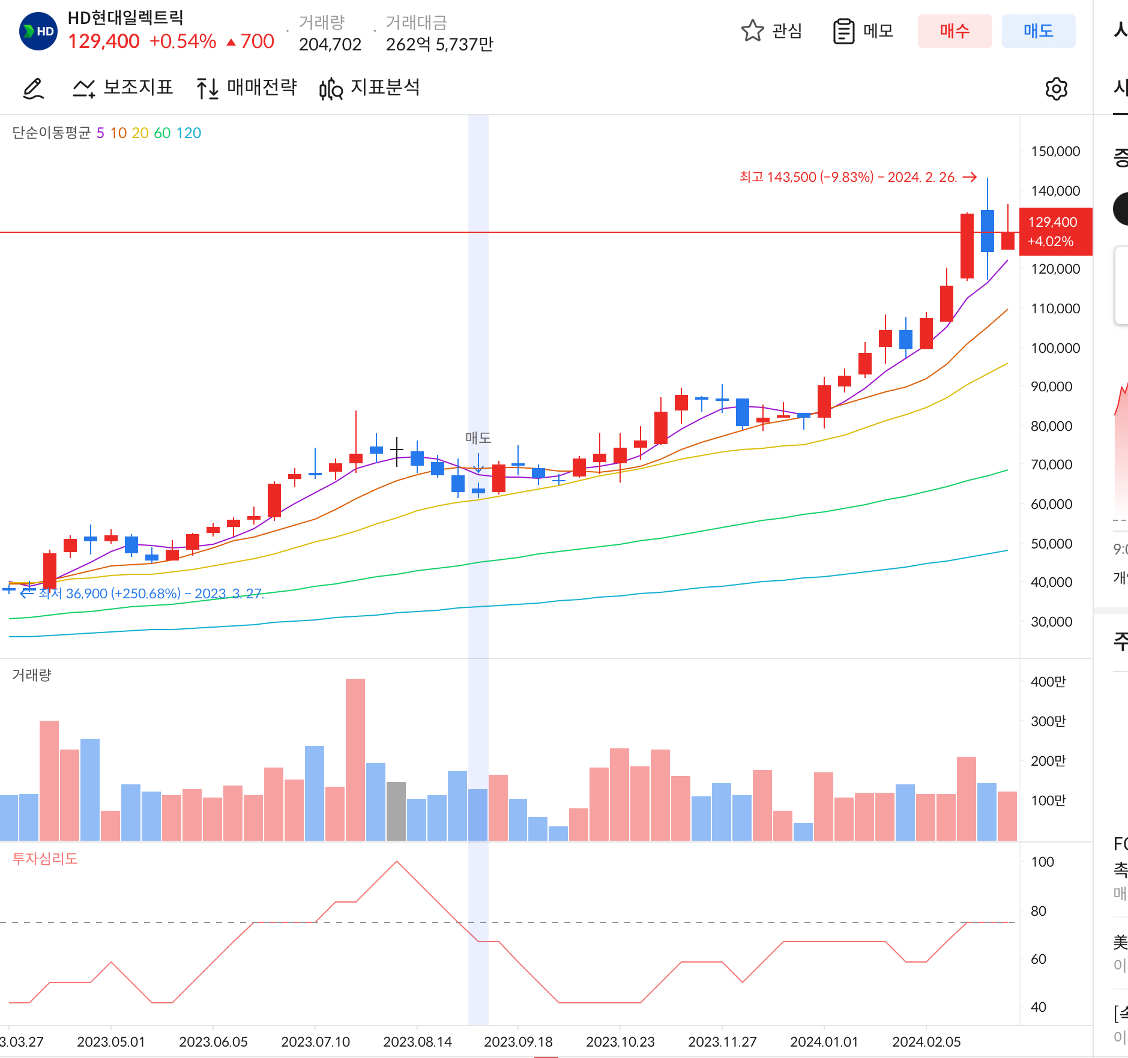Viewport: 1128px width, 1058px height.
Task: Click the 최고 143,500 high annotation
Action: [x=858, y=177]
